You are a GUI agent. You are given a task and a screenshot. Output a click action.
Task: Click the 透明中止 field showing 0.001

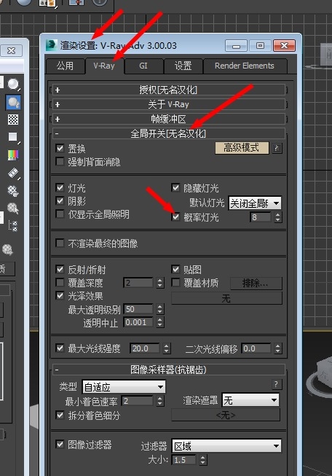click(138, 322)
